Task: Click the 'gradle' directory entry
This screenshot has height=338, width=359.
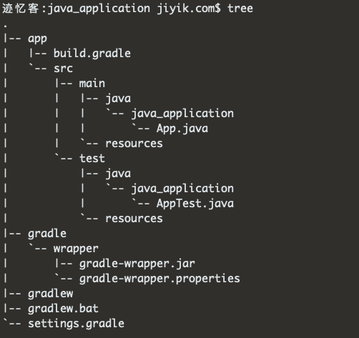Action: click(47, 234)
